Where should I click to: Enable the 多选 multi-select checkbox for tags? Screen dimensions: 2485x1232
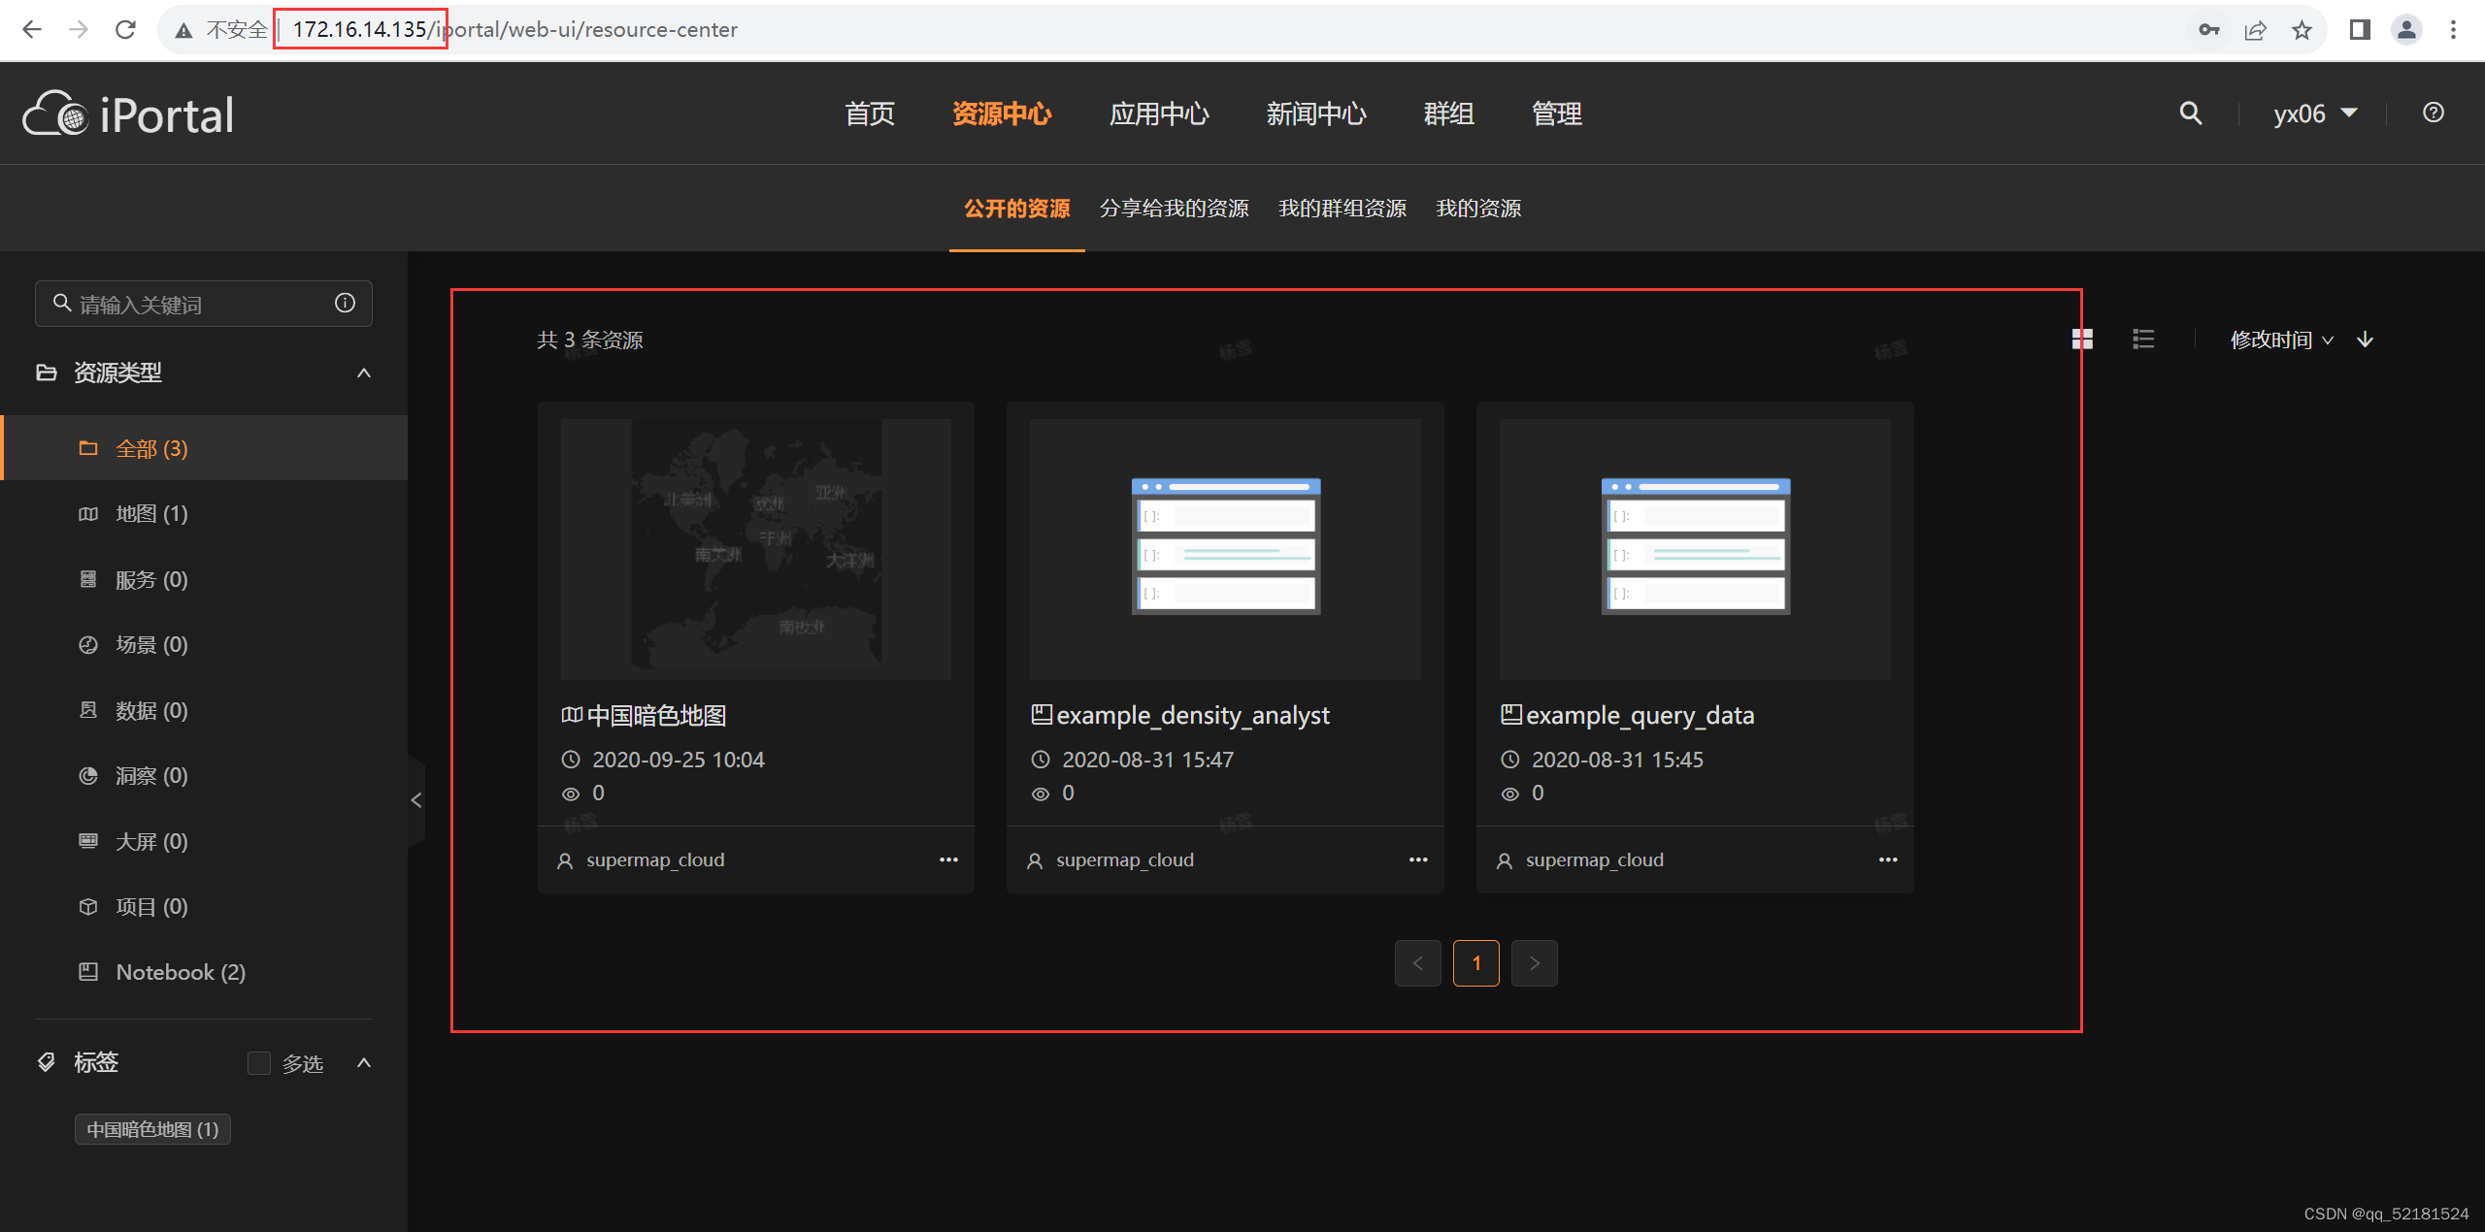[258, 1062]
